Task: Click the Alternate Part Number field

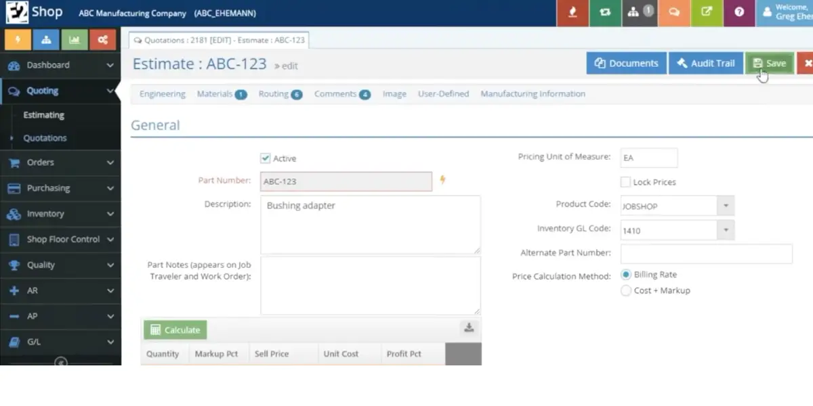Action: [x=706, y=254]
